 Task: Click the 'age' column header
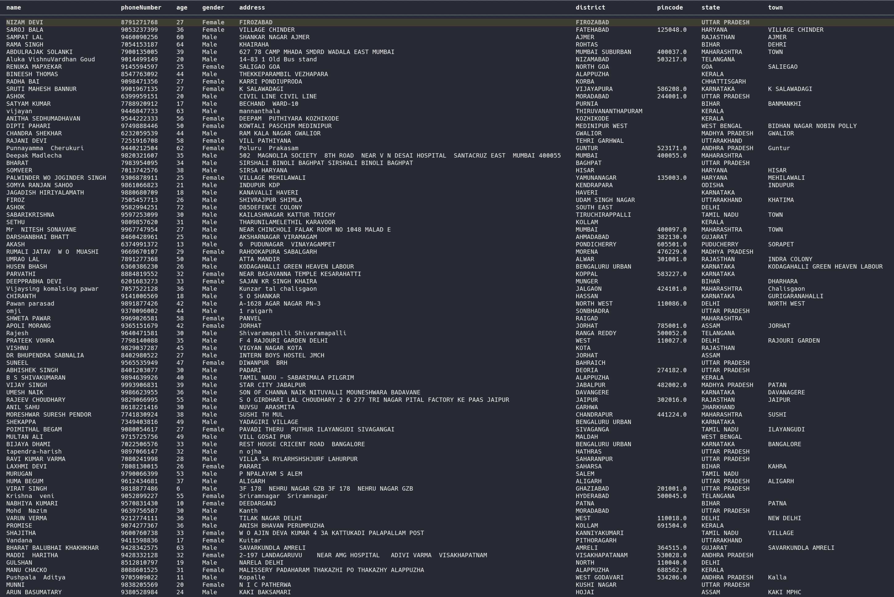click(182, 8)
